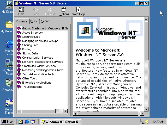This screenshot has height=125, width=167.
Task: Click Show Desktop icon in quick launch
Action: 21,122
